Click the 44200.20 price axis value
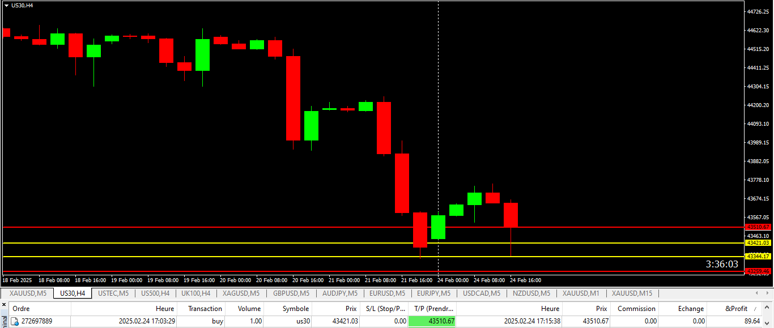This screenshot has height=328, width=774. 758,105
